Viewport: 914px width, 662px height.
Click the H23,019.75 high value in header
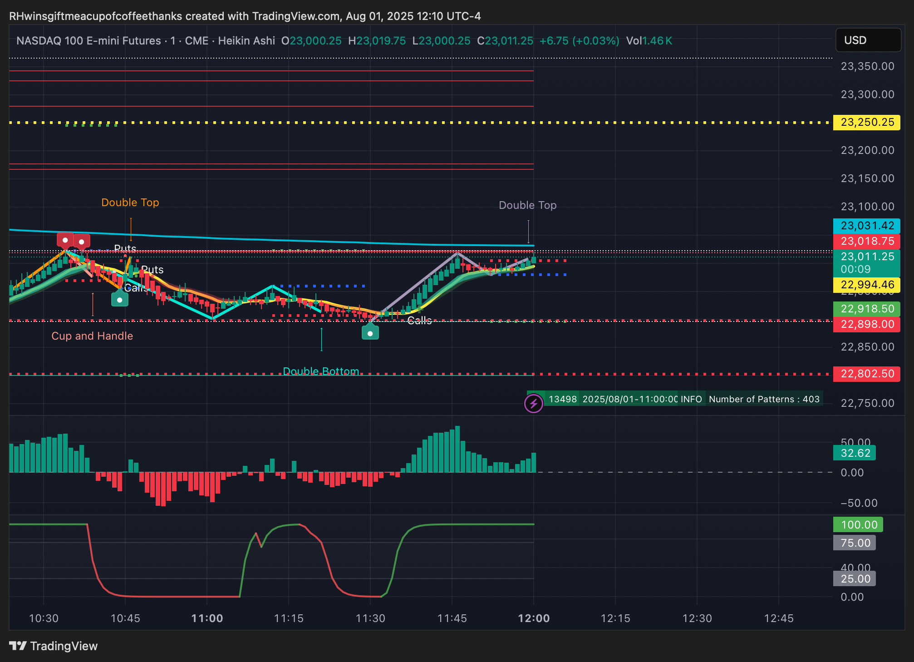[x=377, y=41]
